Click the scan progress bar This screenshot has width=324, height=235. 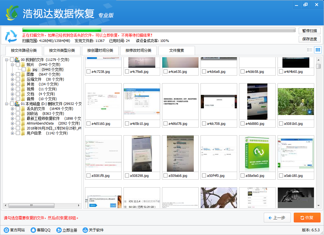[x=159, y=30]
